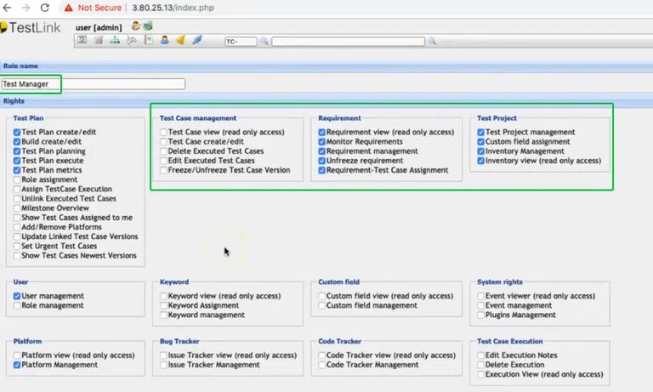Click the long search text box
This screenshot has height=392, width=653.
[x=348, y=42]
